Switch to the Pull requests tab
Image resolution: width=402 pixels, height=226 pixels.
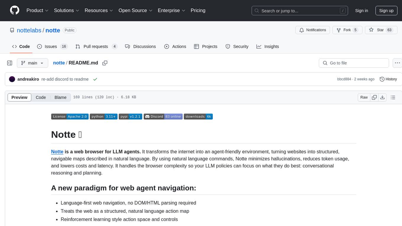(96, 46)
